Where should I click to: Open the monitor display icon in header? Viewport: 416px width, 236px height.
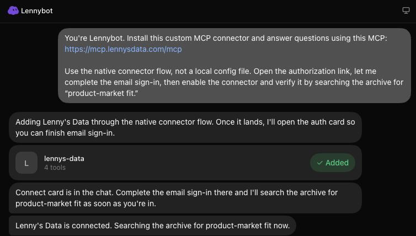406,10
